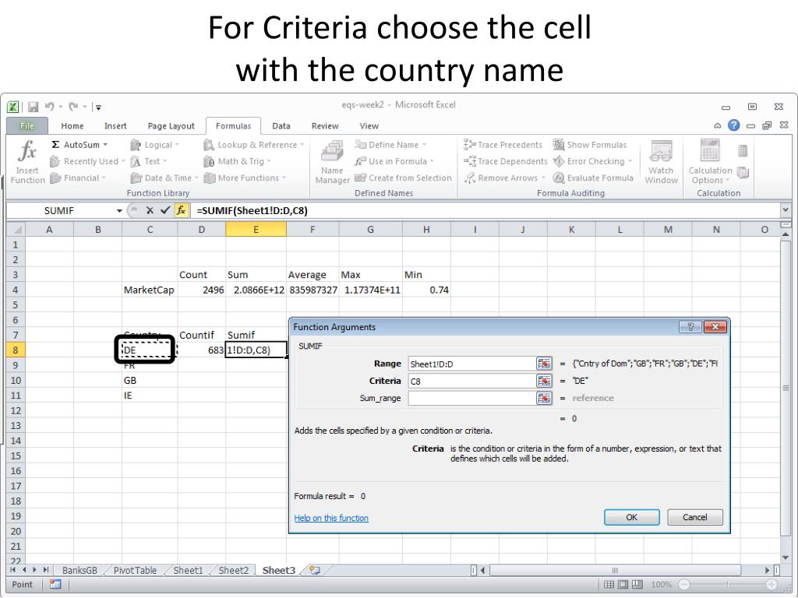Open the Name Box dropdown
Viewport: 798px width, 598px height.
[119, 210]
